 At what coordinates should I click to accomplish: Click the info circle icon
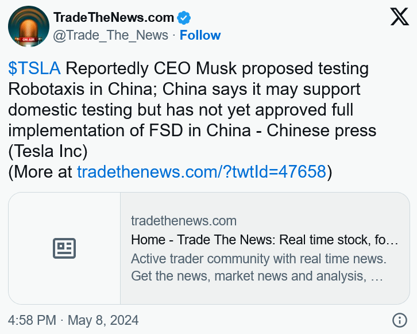399,320
